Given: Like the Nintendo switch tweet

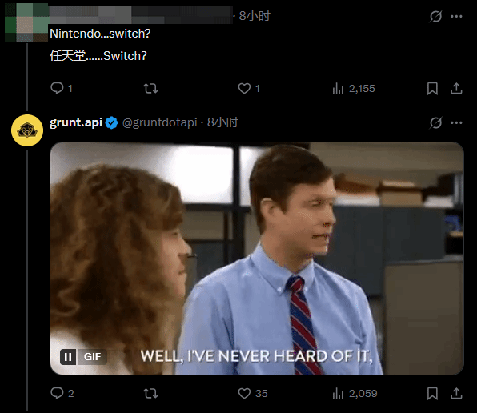Looking at the screenshot, I should click(x=249, y=89).
